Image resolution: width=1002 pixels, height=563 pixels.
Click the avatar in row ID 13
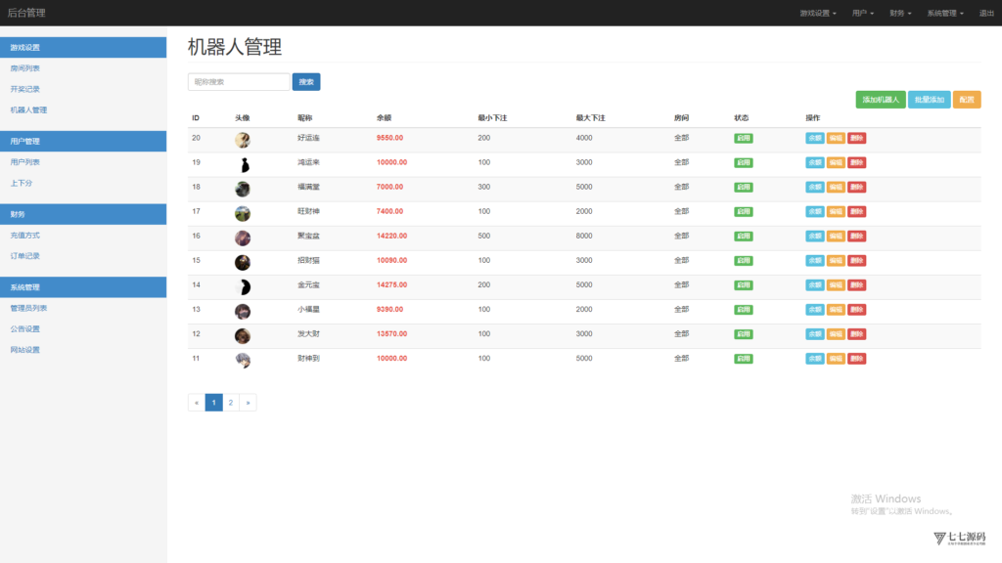[242, 311]
